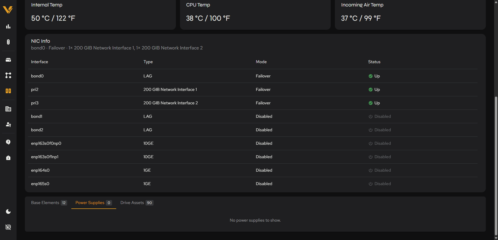Viewport: 498px width, 240px height.
Task: Click the orange V logo in the sidebar
Action: (8, 10)
